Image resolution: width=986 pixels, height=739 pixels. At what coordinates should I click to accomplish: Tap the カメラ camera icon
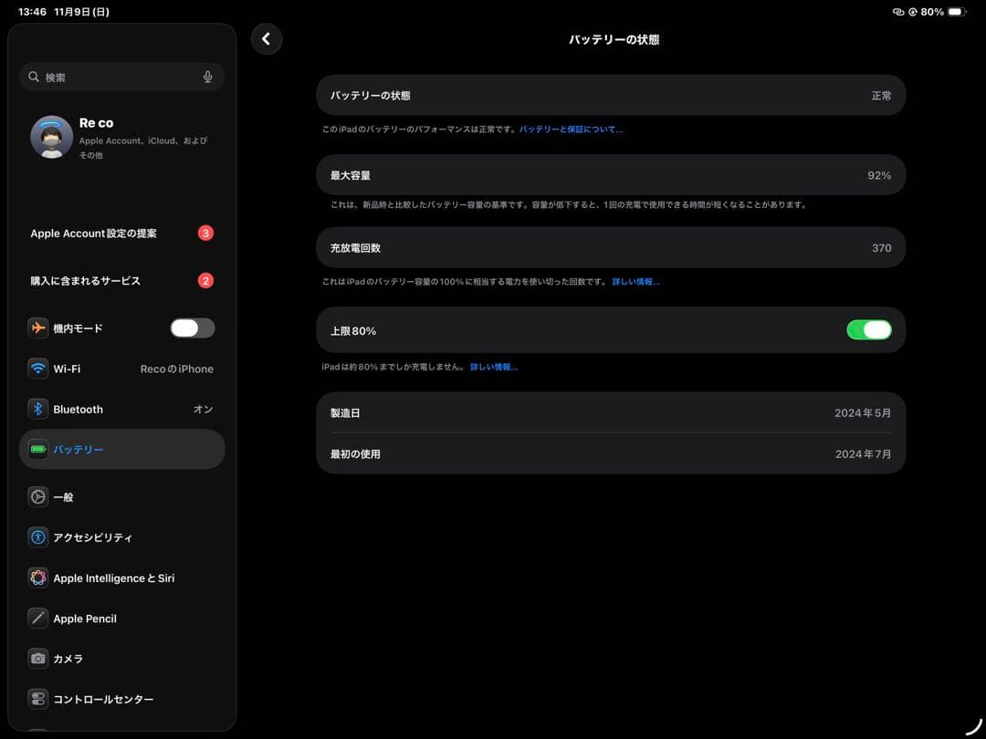(37, 659)
